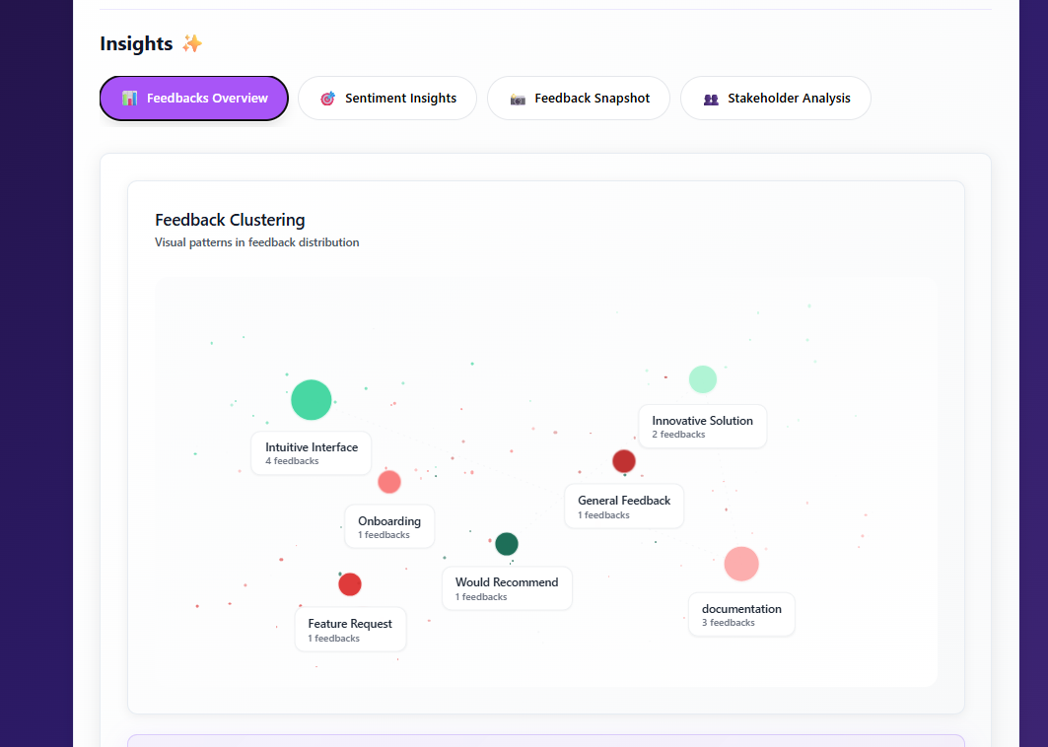Click the General Feedback label card

point(624,507)
